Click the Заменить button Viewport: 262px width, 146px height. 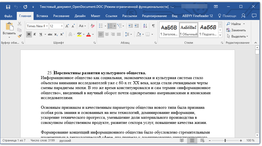point(236,30)
